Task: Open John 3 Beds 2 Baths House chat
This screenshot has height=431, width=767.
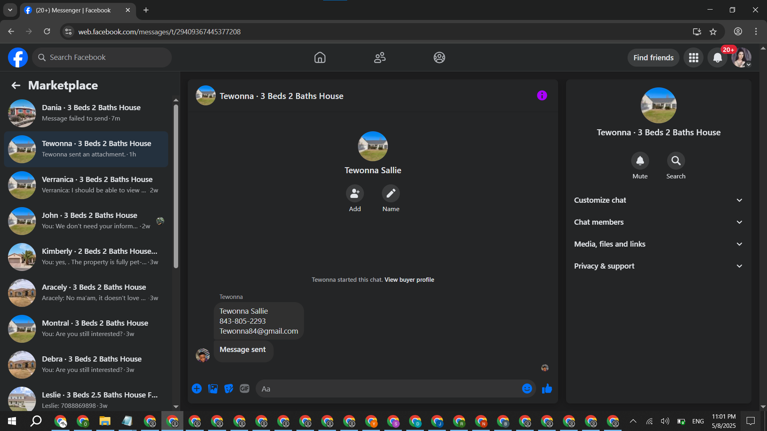Action: pos(86,221)
